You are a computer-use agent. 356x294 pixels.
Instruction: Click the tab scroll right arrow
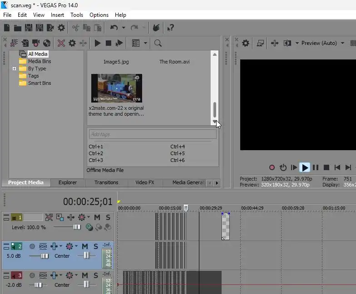(x=217, y=183)
